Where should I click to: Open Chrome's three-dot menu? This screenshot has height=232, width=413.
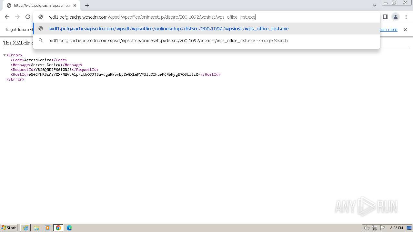406,17
